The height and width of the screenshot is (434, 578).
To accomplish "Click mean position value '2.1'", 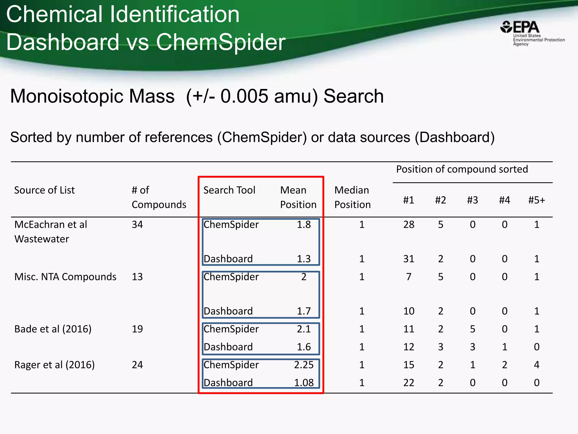I will (304, 329).
